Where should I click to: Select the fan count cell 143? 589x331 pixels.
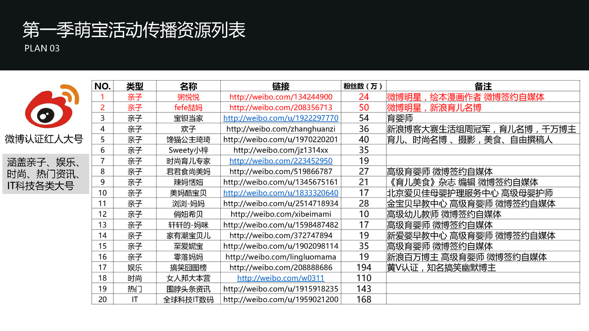click(363, 289)
